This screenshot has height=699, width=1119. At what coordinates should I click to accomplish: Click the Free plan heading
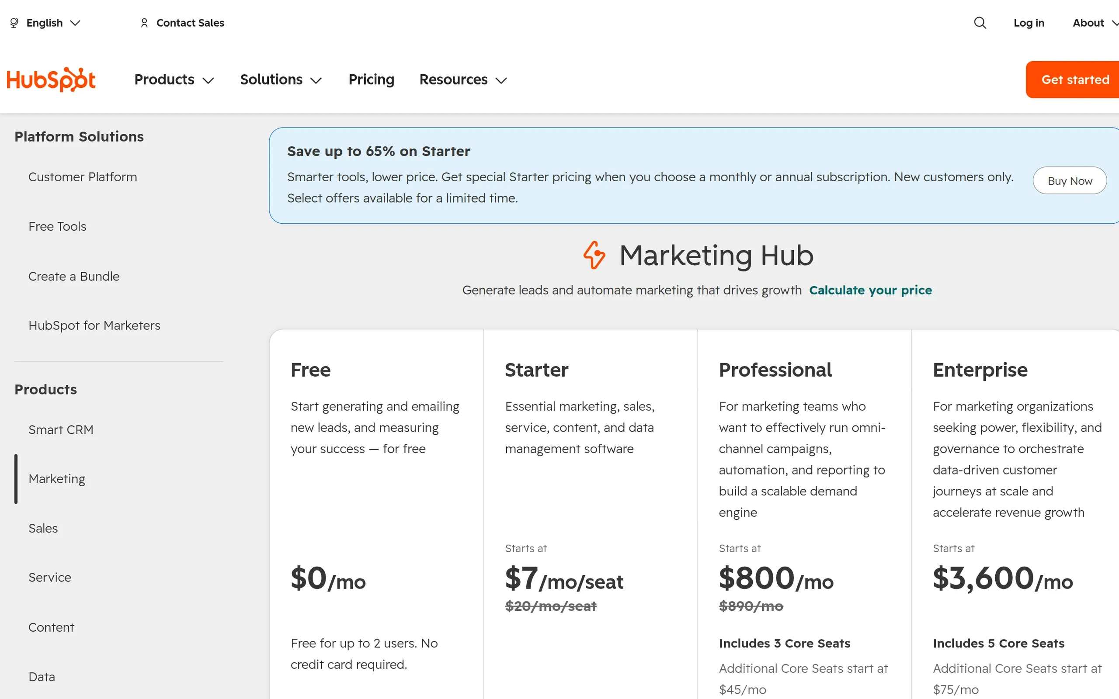point(311,370)
